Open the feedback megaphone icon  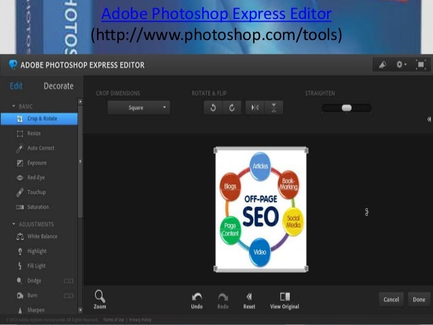pyautogui.click(x=383, y=65)
